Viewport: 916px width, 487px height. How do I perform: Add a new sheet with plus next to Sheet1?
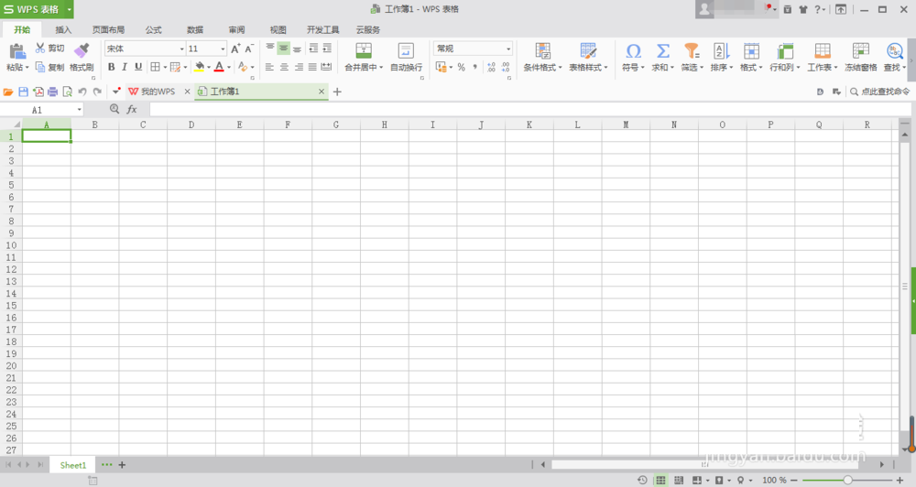click(x=122, y=465)
